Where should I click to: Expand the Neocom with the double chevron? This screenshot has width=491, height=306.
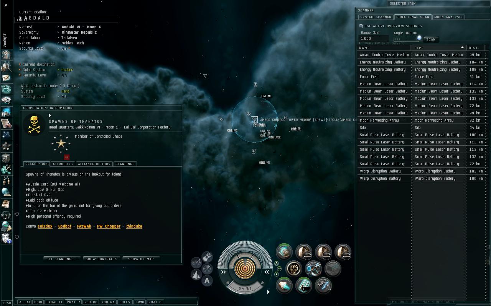point(6,5)
